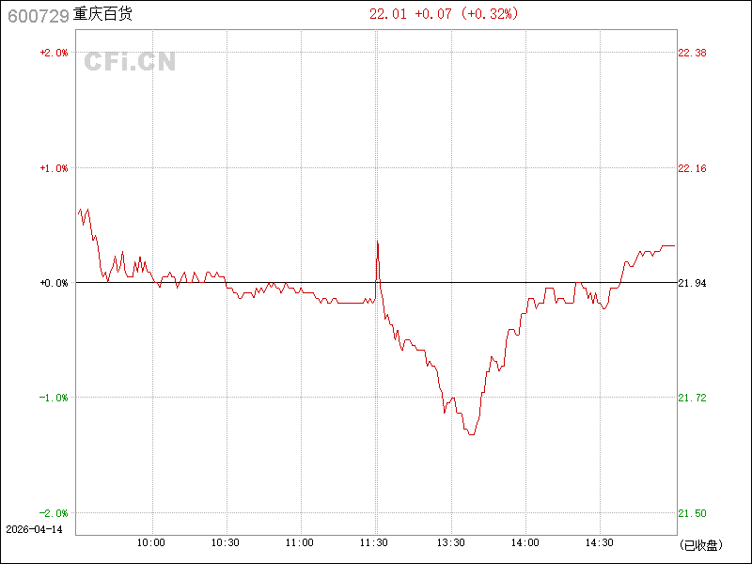Click the -1.0% axis label
This screenshot has height=564, width=752.
54,398
